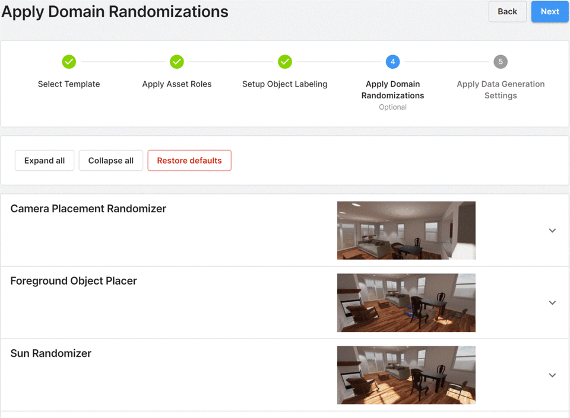Expand the Foreground Object Placer chevron
570x418 pixels.
tap(552, 303)
